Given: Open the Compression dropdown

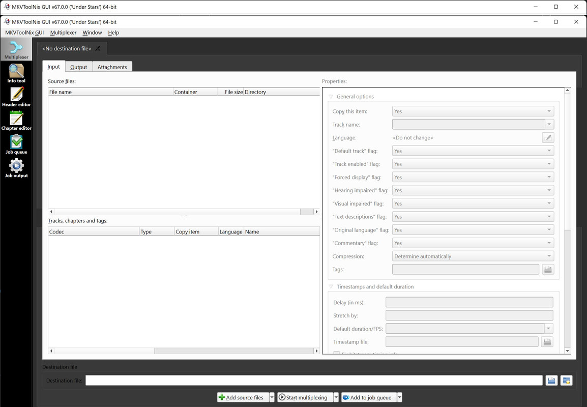Looking at the screenshot, I should pyautogui.click(x=473, y=256).
